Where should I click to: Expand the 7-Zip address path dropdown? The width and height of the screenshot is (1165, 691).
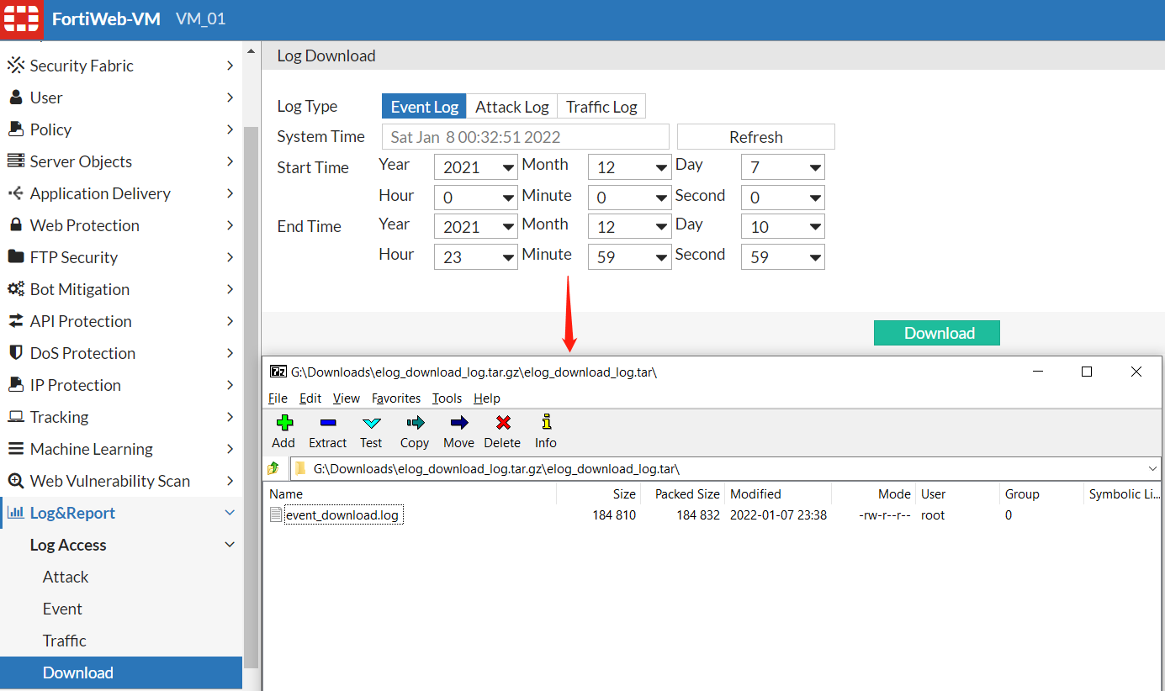(x=1152, y=468)
